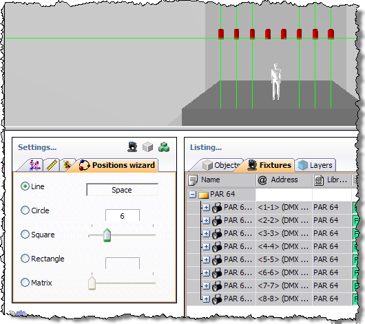Click the green slider handle under value 6
The width and height of the screenshot is (365, 324).
(107, 235)
